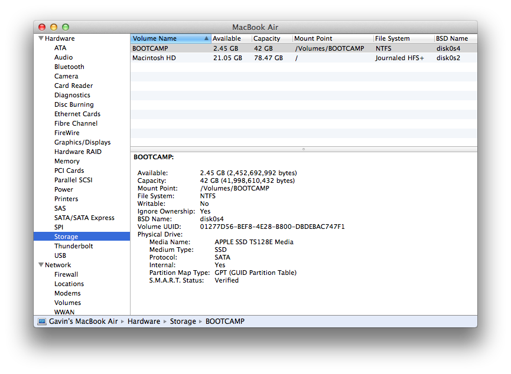This screenshot has height=374, width=511.
Task: Open SPI section
Action: coord(58,227)
